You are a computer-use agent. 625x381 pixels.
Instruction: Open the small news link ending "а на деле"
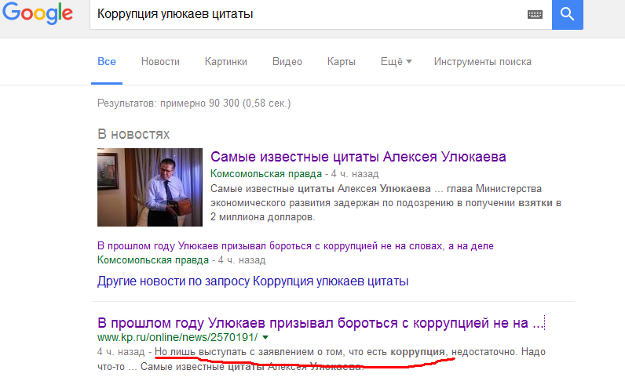pos(295,245)
